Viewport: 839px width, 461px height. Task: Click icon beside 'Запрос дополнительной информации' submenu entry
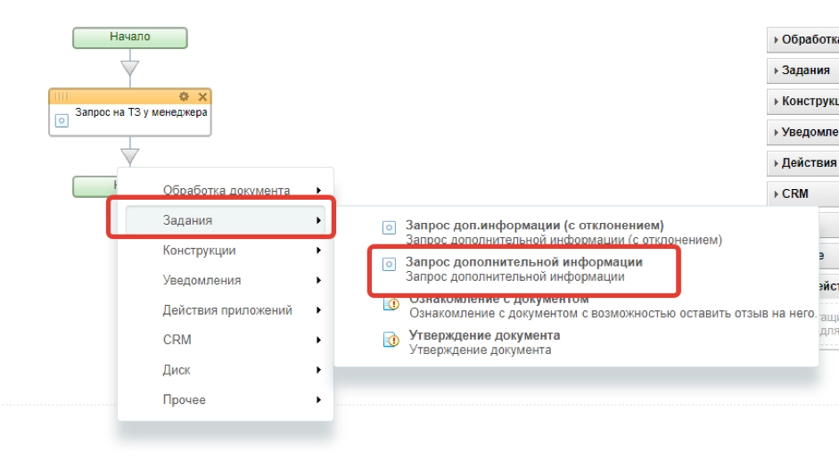click(x=389, y=265)
